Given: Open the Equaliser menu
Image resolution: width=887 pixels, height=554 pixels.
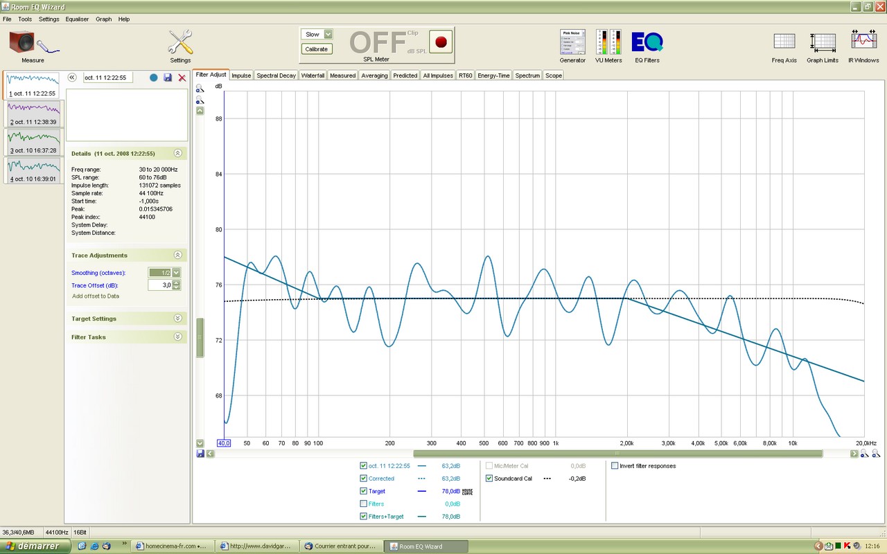Looking at the screenshot, I should (x=77, y=19).
